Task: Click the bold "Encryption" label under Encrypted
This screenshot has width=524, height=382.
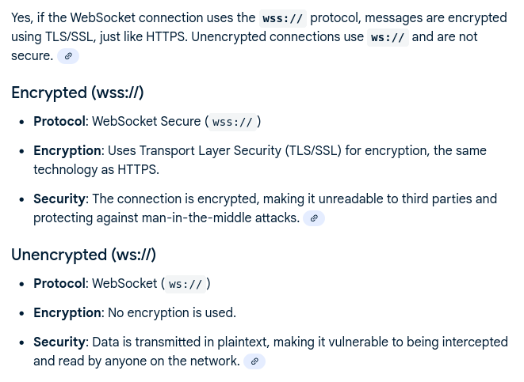Action: (67, 150)
